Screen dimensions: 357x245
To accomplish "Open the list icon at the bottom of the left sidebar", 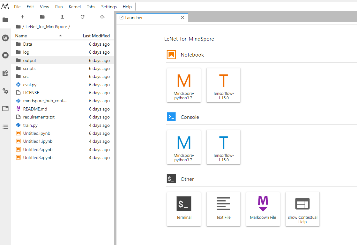I will (x=5, y=127).
